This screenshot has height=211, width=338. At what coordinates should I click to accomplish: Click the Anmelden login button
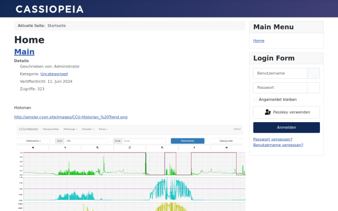click(287, 128)
